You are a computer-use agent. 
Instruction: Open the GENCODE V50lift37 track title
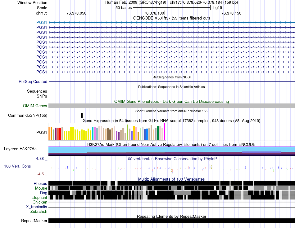171,18
